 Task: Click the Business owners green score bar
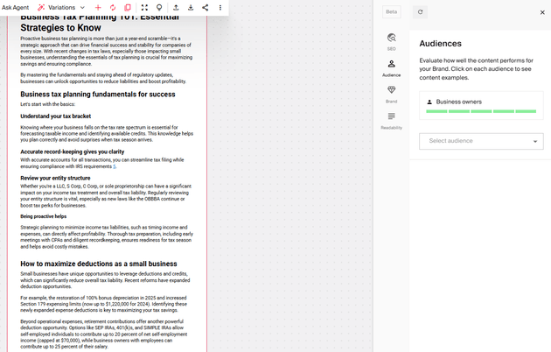480,111
